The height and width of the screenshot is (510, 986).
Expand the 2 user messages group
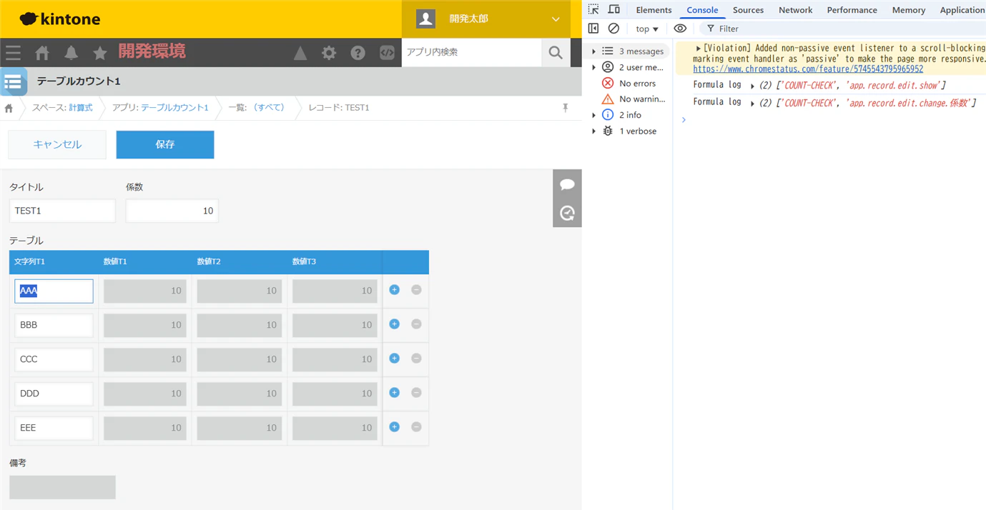click(x=593, y=67)
